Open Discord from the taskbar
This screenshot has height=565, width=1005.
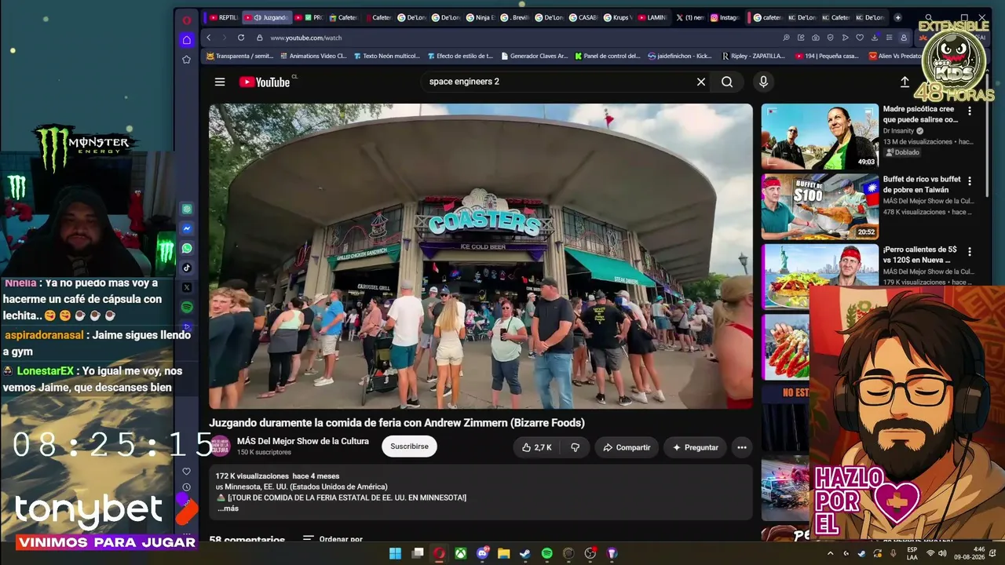pos(482,553)
